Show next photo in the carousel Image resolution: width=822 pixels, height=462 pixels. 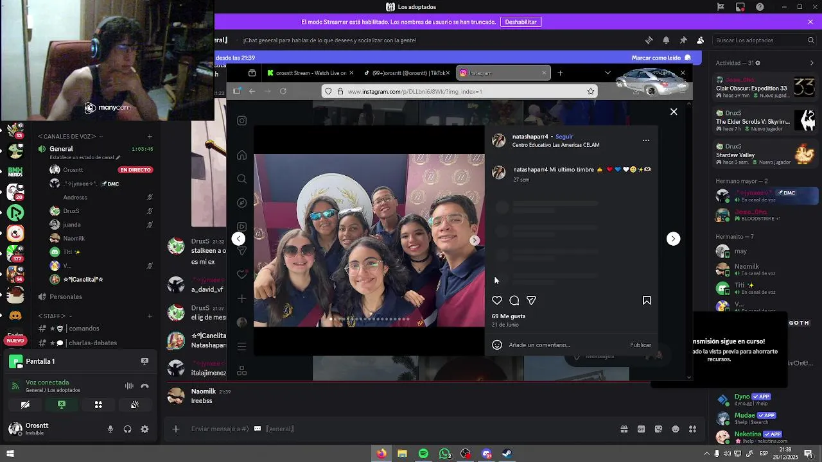pos(475,241)
